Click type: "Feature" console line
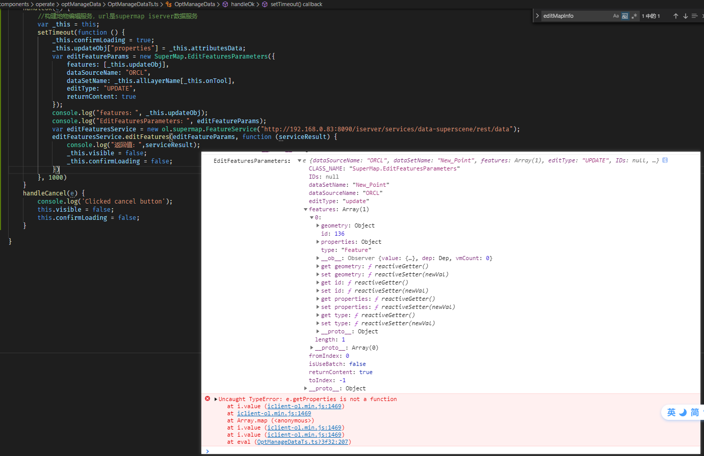The width and height of the screenshot is (704, 456). 346,250
